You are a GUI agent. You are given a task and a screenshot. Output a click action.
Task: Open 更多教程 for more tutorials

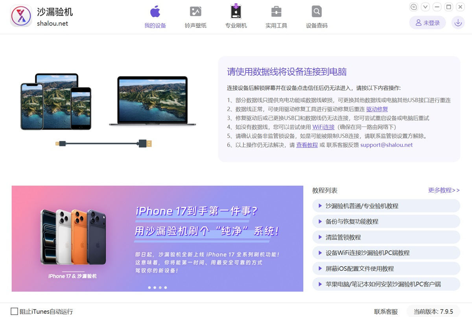(x=444, y=190)
